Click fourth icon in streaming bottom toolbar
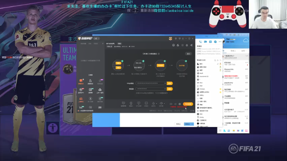Image resolution: width=287 pixels, height=161 pixels. (146, 104)
